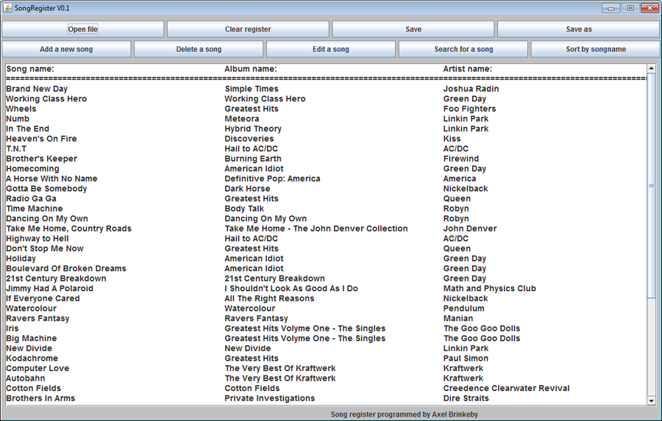Click the Java icon in title bar
The width and height of the screenshot is (662, 421).
pos(7,8)
